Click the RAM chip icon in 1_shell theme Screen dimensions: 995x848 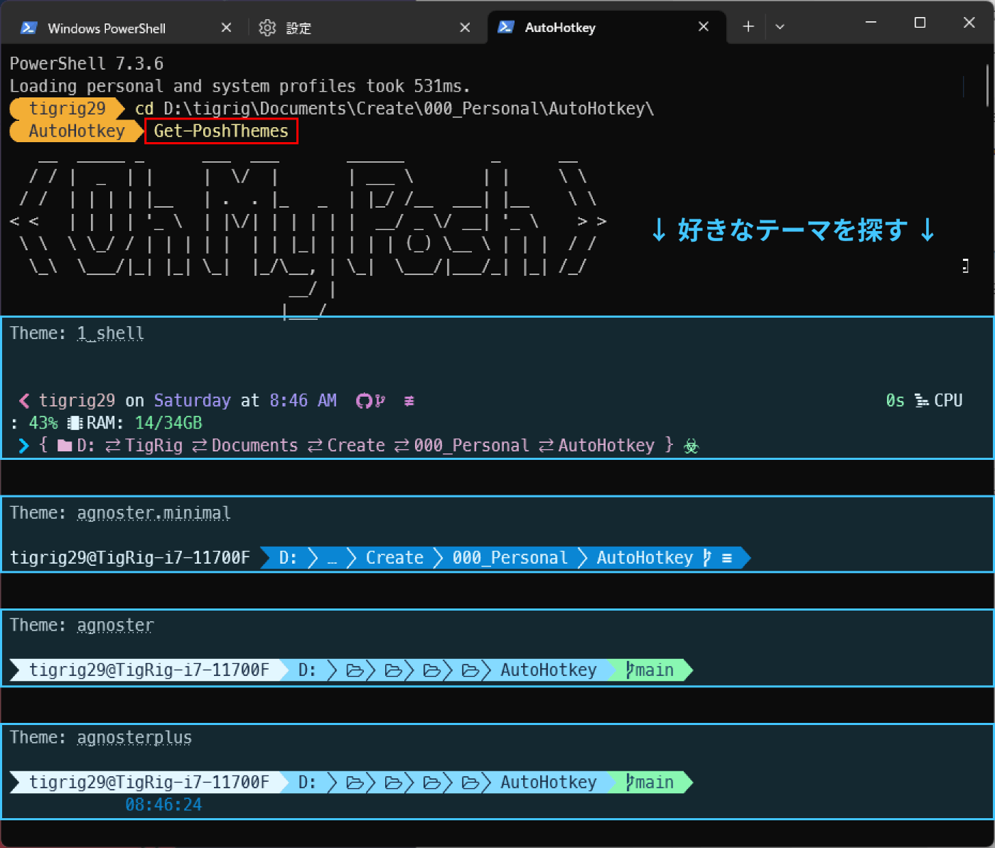75,424
